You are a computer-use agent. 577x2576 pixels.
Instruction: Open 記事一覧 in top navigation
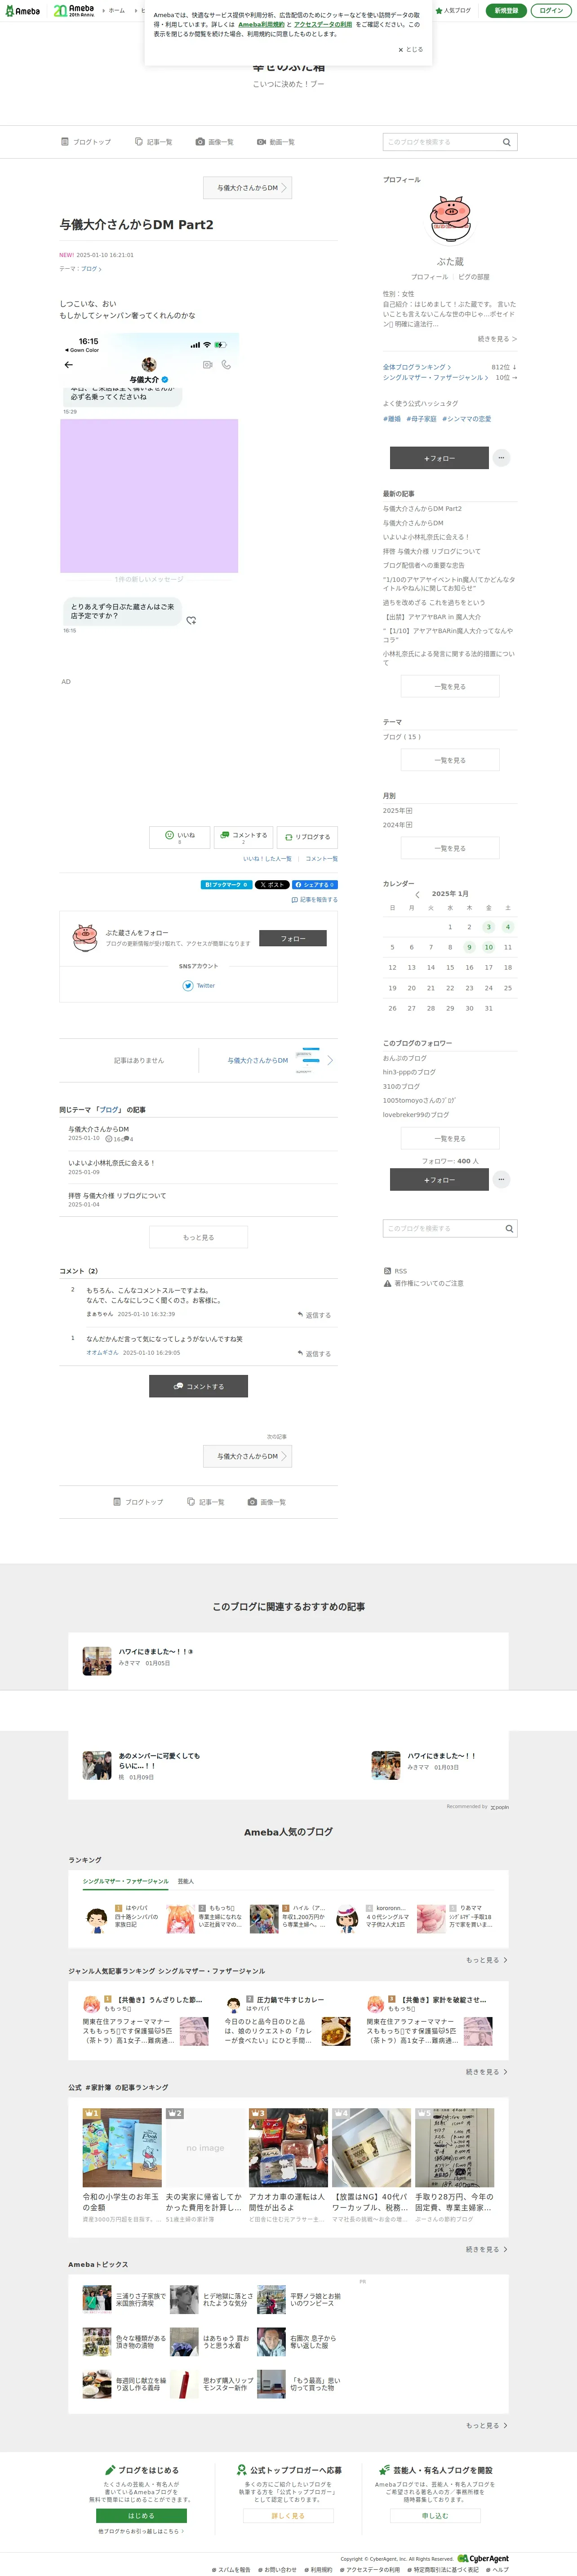pos(153,142)
